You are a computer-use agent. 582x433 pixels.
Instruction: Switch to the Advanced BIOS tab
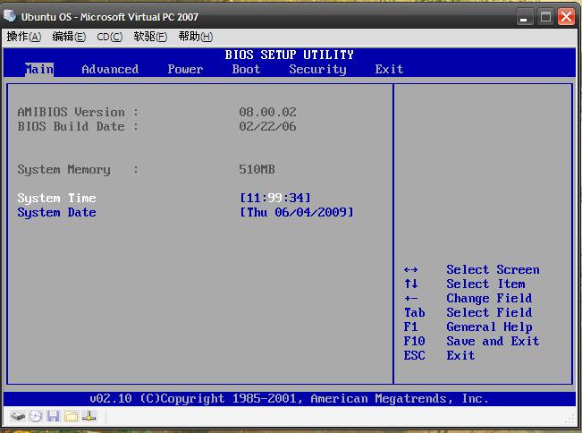tap(110, 69)
